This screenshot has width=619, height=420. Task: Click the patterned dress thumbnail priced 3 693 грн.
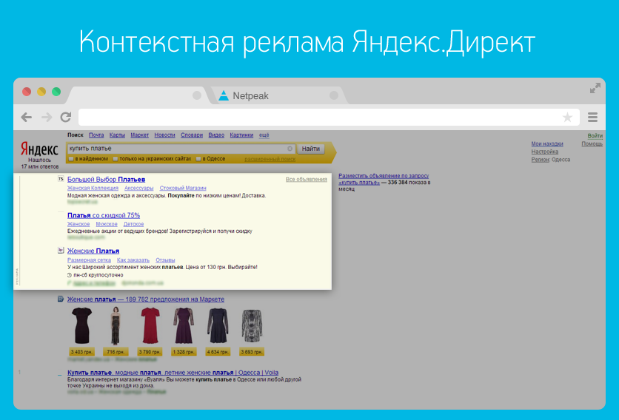[x=252, y=326]
